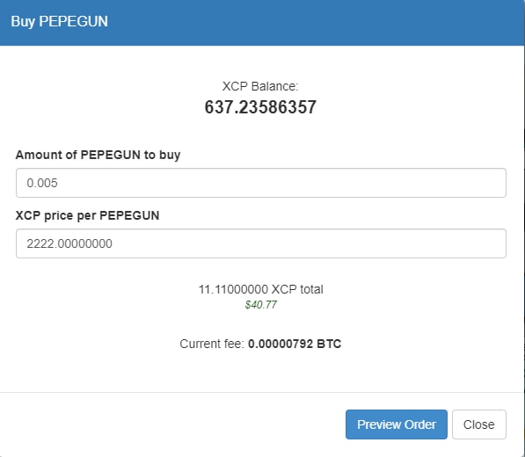The width and height of the screenshot is (525, 457).
Task: Click the "XCP Balance:" label
Action: [x=260, y=86]
